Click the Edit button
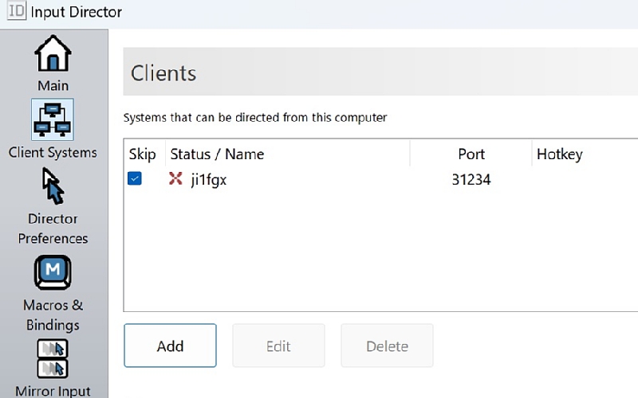 278,345
